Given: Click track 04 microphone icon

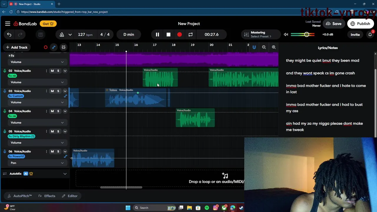Looking at the screenshot, I should coord(5,111).
